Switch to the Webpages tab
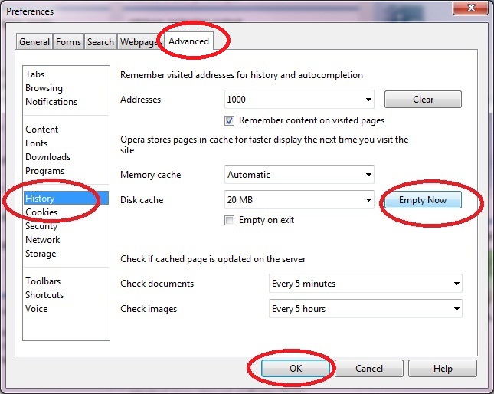Viewport: 494px width, 394px height. click(x=140, y=41)
